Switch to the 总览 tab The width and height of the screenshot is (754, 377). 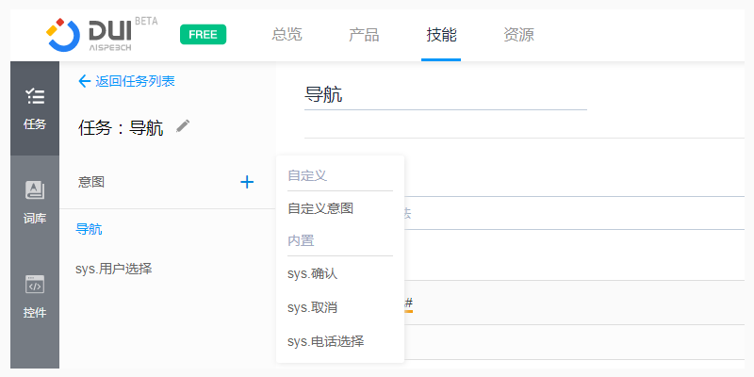point(287,35)
